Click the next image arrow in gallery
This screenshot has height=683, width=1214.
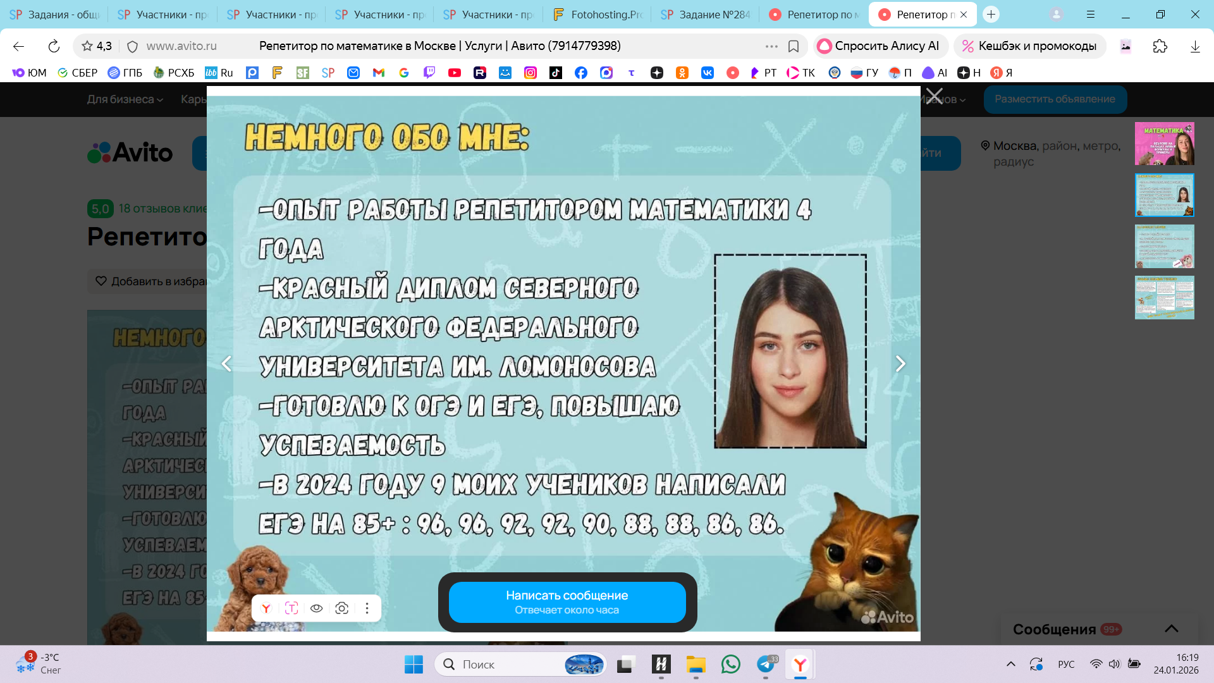(900, 364)
